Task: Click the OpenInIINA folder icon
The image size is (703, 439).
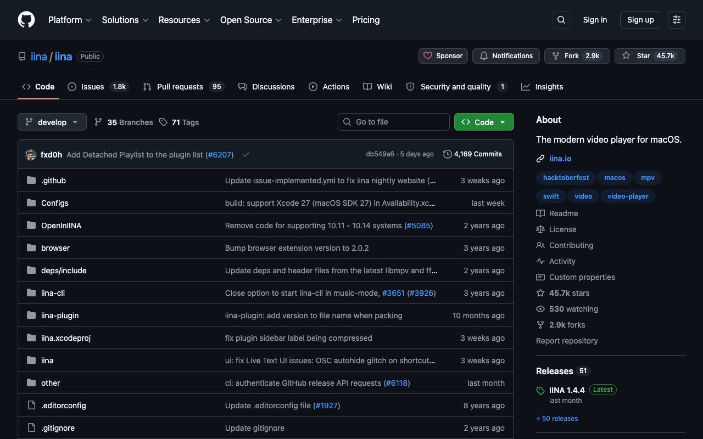Action: point(31,226)
